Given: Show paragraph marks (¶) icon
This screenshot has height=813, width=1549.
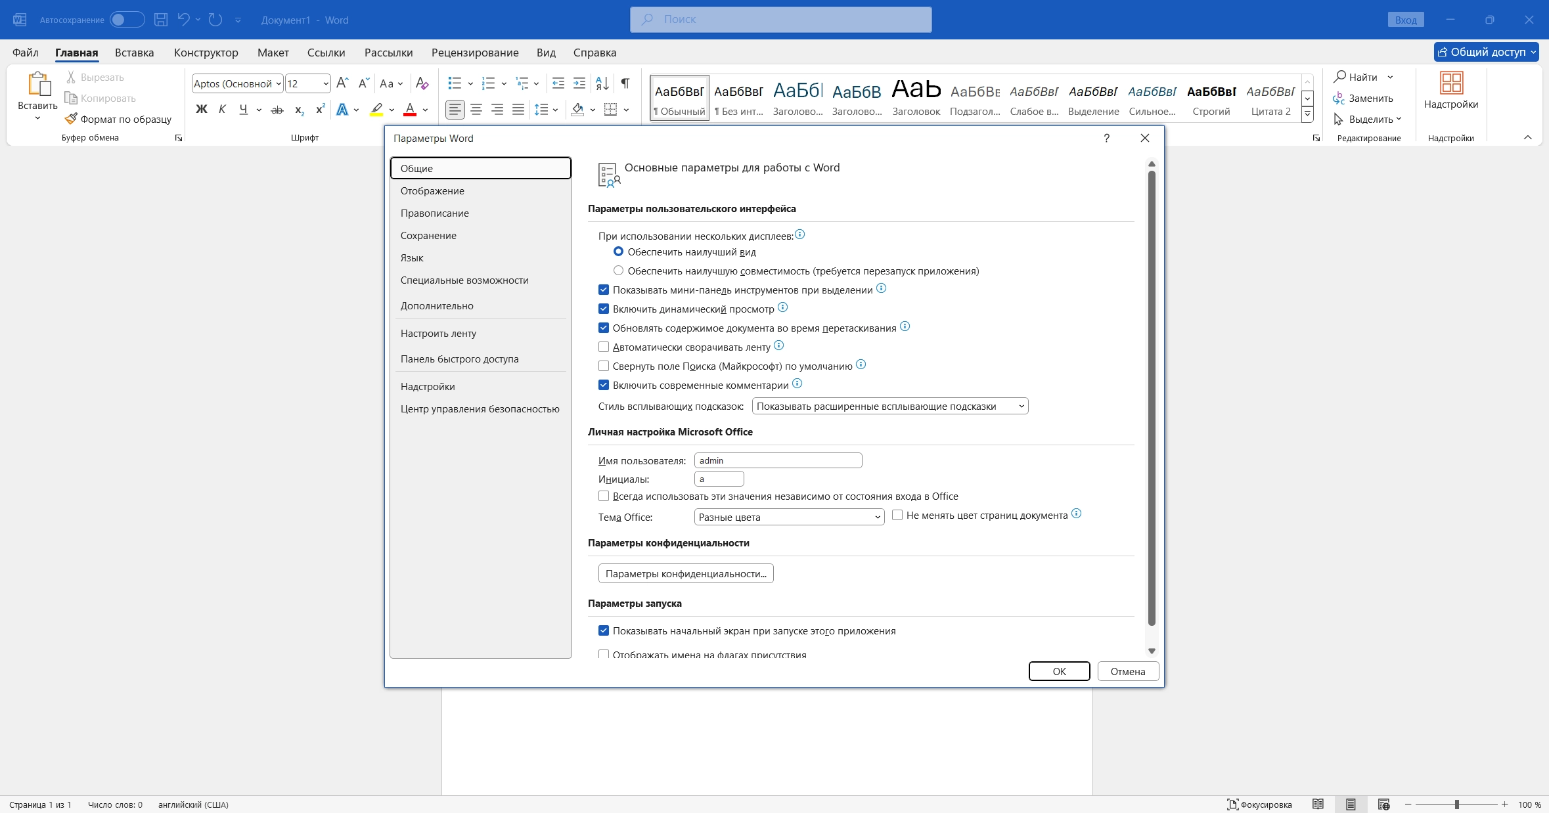Looking at the screenshot, I should pos(625,83).
